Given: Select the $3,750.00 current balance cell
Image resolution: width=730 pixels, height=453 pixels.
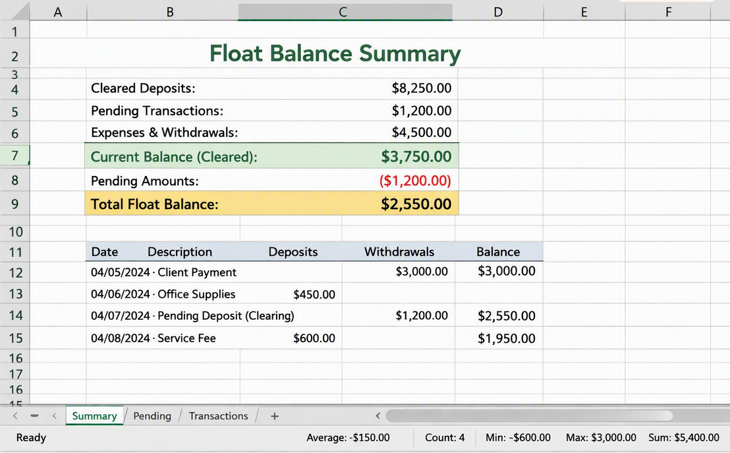Looking at the screenshot, I should pos(416,156).
